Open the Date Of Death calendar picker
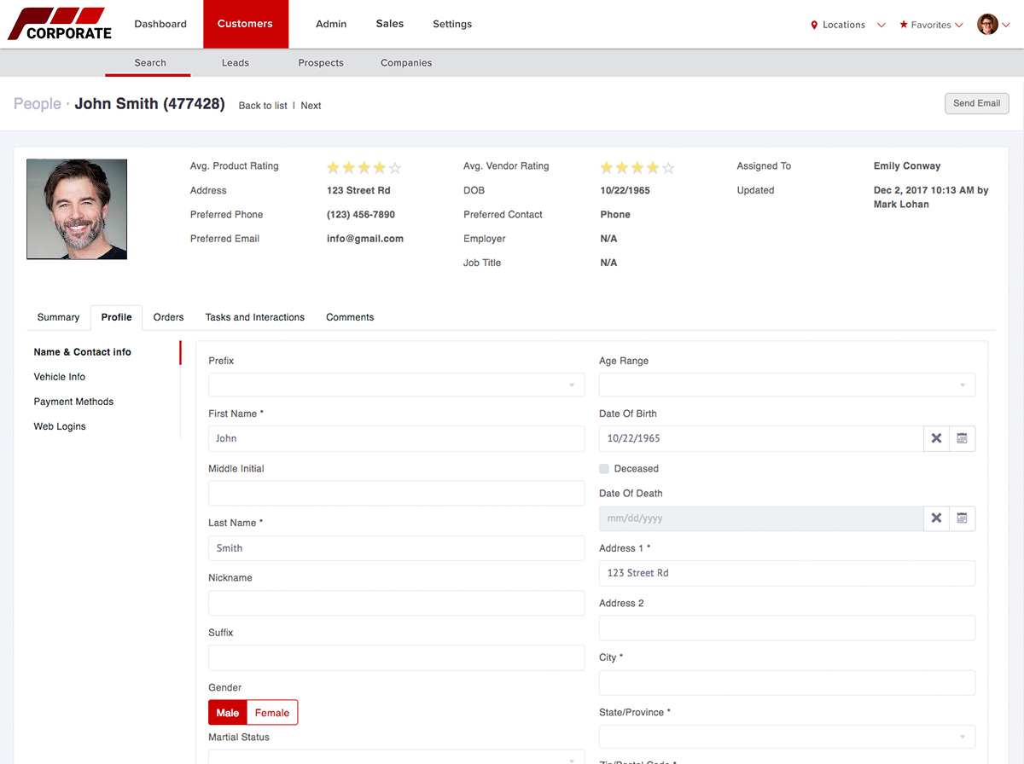This screenshot has height=764, width=1024. tap(962, 518)
